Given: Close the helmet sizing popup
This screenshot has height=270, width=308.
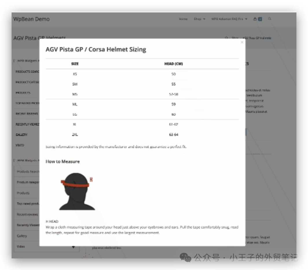Looking at the screenshot, I should tap(242, 42).
